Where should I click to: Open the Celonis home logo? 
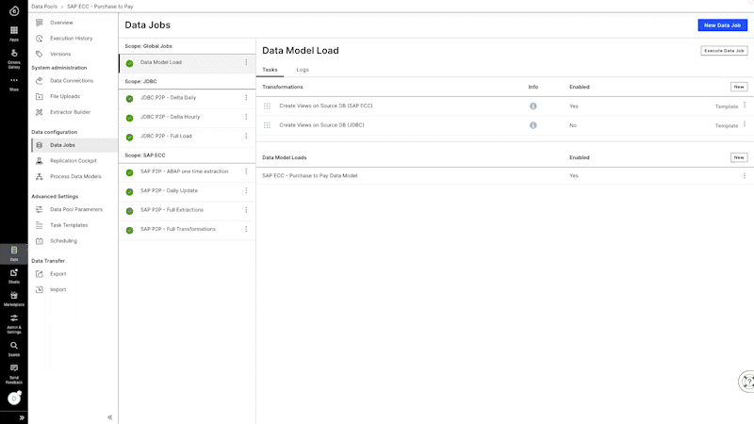pyautogui.click(x=14, y=10)
